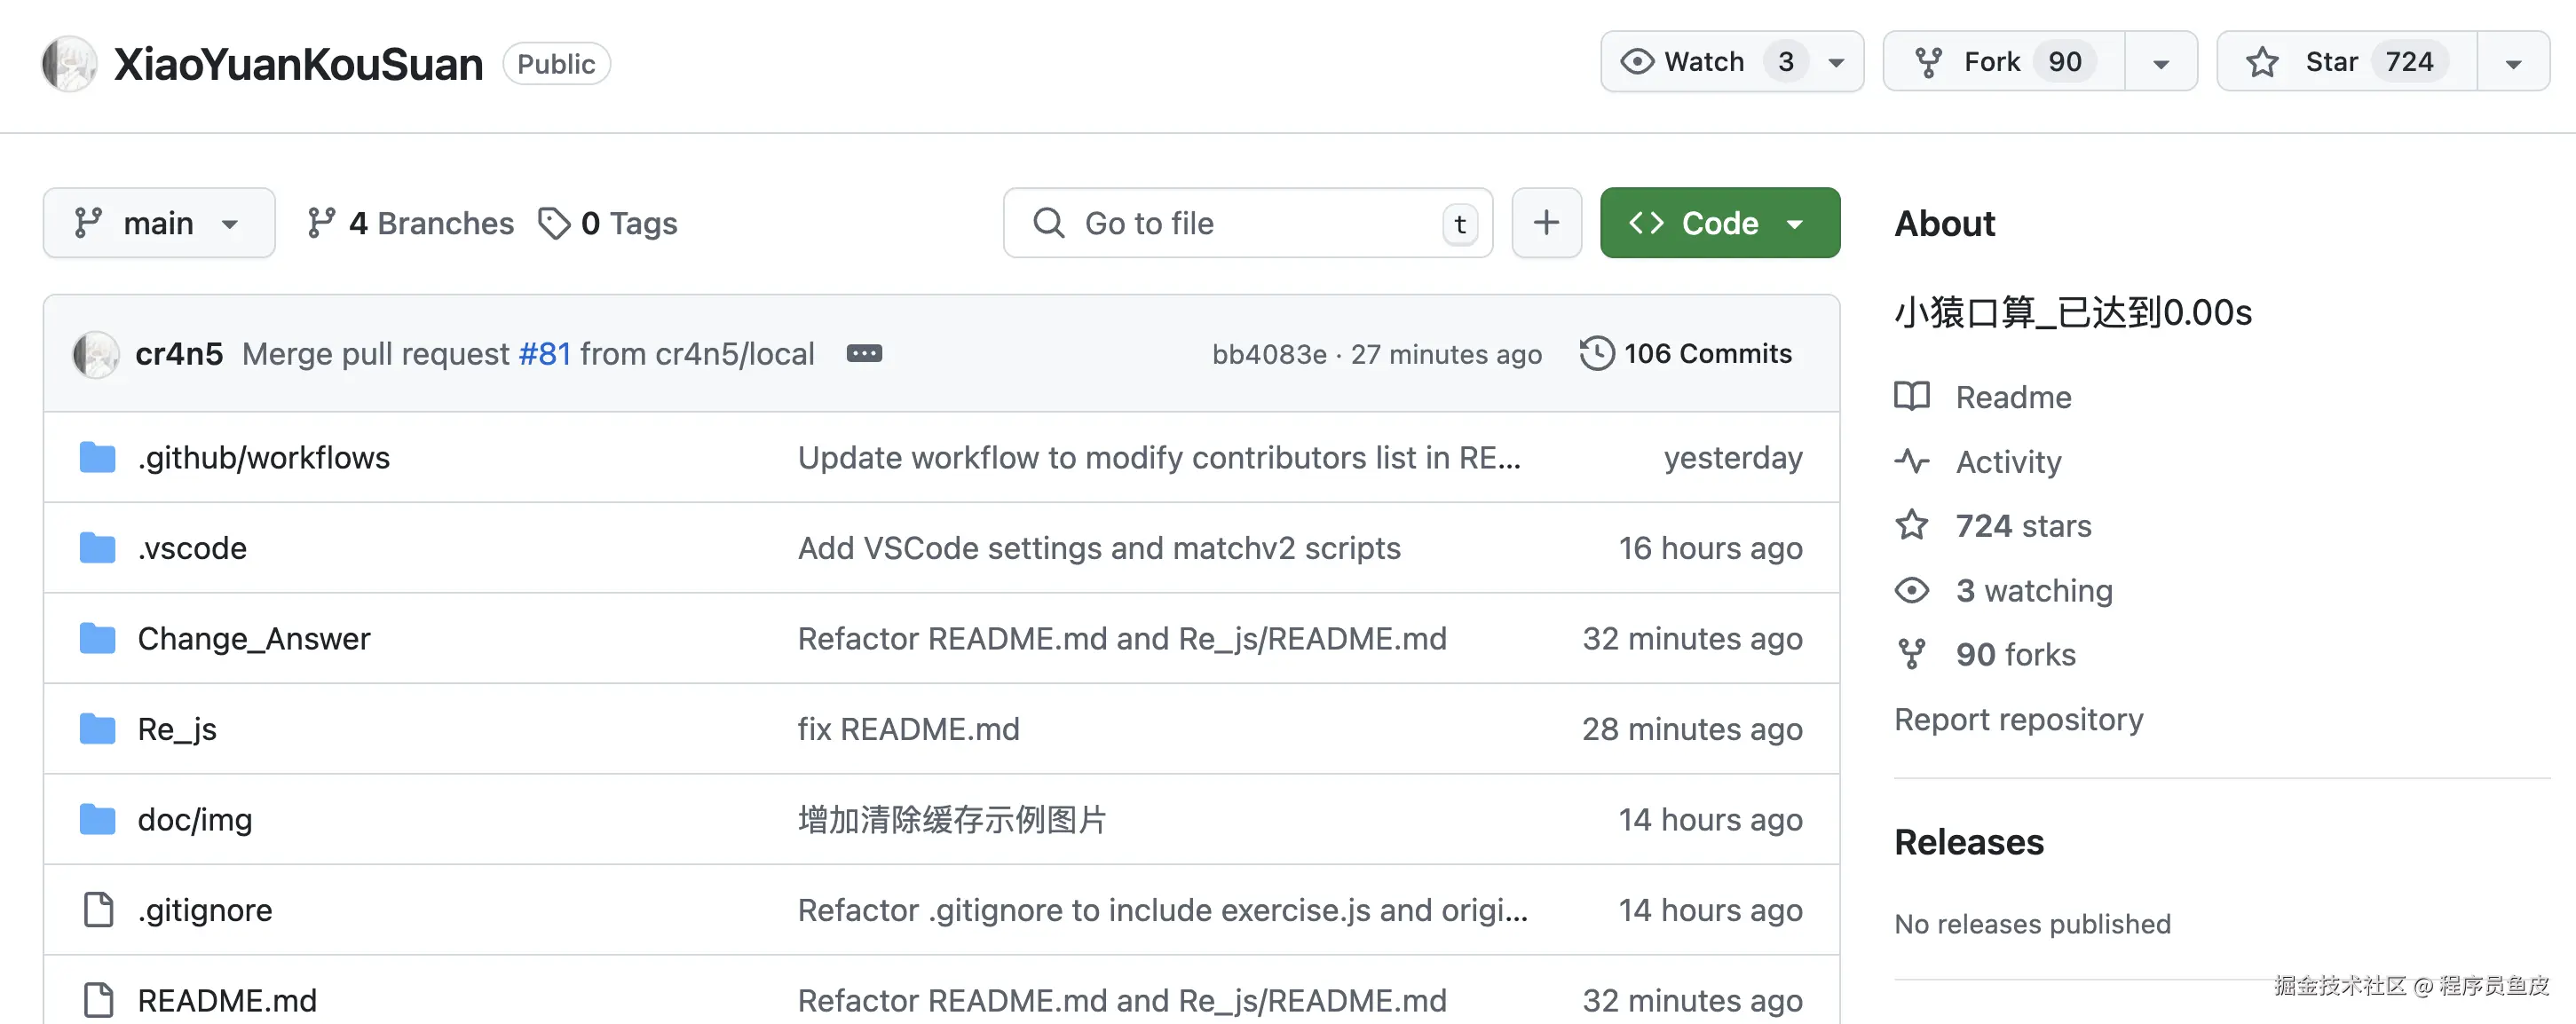The width and height of the screenshot is (2576, 1024).
Task: View the 0 Tags page
Action: tap(607, 223)
